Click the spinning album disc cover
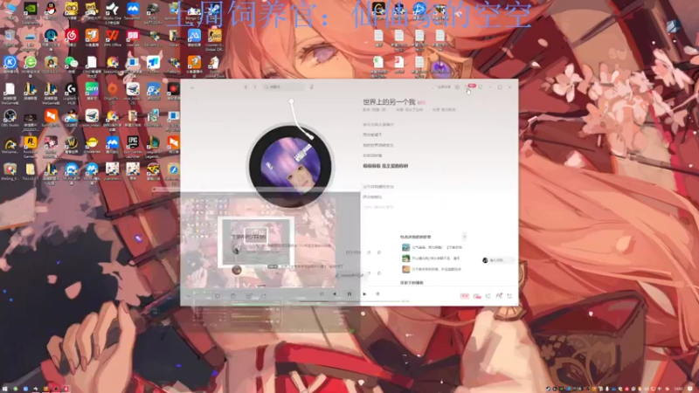The image size is (699, 393). (290, 166)
